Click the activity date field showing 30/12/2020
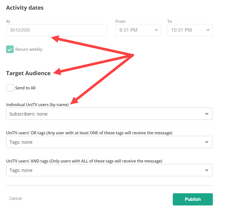The width and height of the screenshot is (225, 209). click(56, 30)
